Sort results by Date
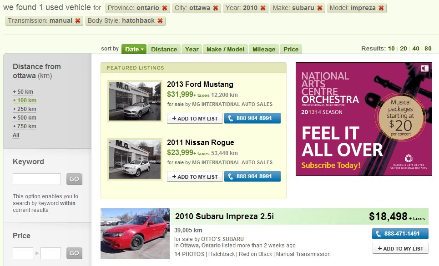This screenshot has height=266, width=439. click(134, 49)
